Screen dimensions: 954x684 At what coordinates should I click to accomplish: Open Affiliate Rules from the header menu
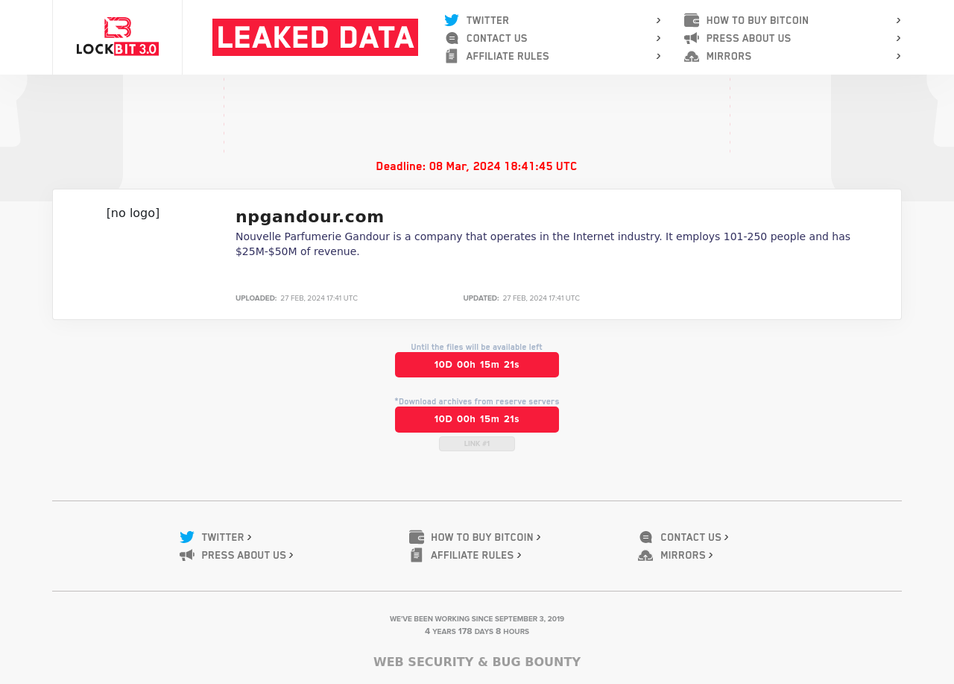coord(508,56)
